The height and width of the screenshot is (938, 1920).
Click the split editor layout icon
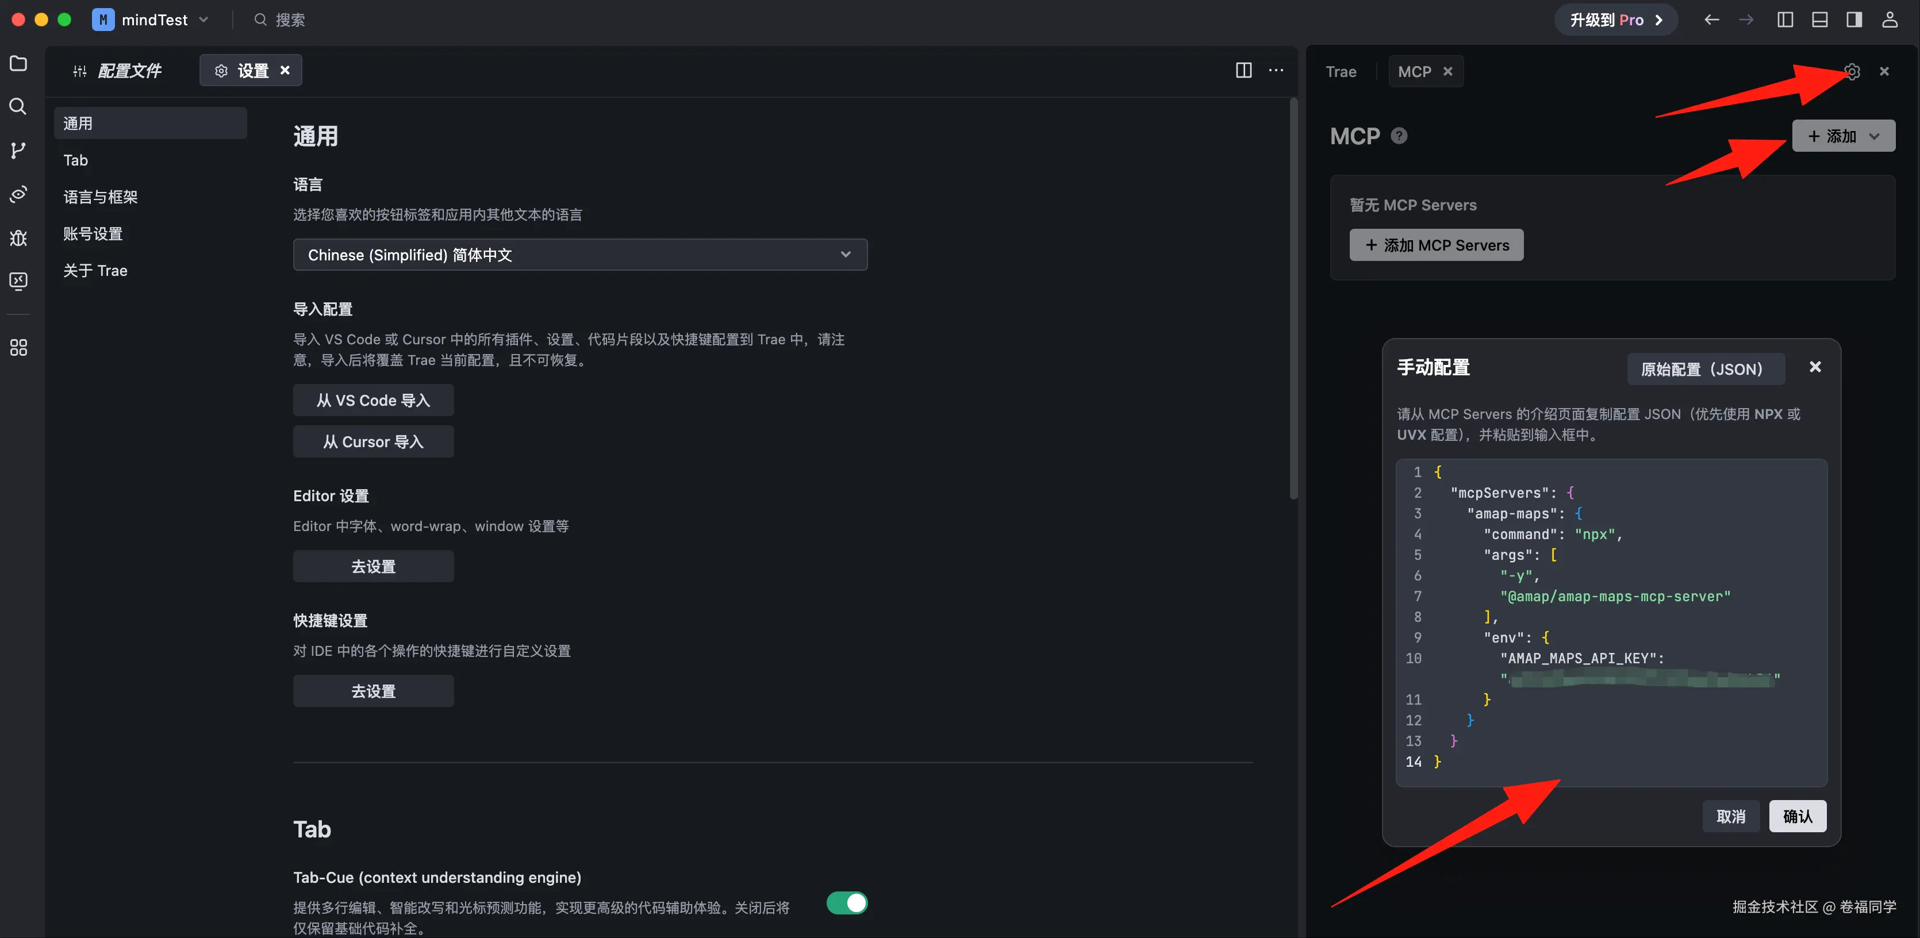[x=1243, y=70]
